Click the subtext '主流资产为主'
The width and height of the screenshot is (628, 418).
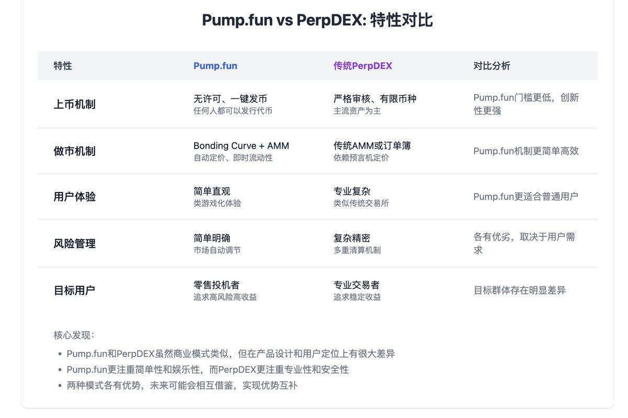click(x=357, y=111)
